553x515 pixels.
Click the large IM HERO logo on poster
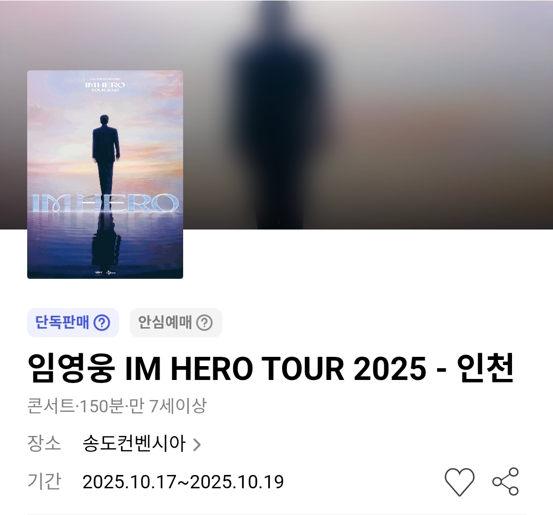pyautogui.click(x=105, y=203)
